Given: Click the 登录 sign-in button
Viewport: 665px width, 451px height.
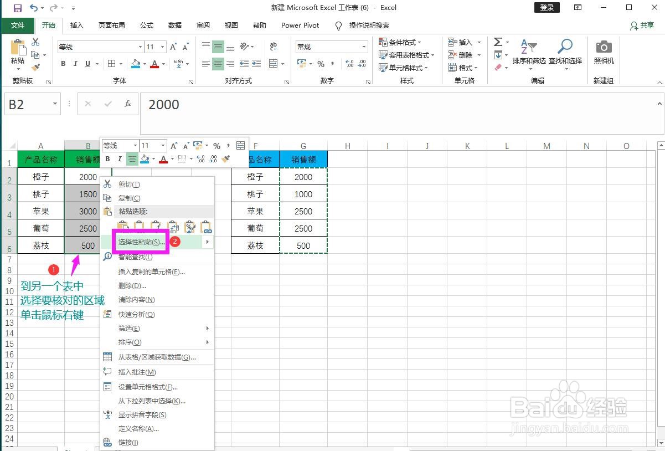Looking at the screenshot, I should [547, 8].
